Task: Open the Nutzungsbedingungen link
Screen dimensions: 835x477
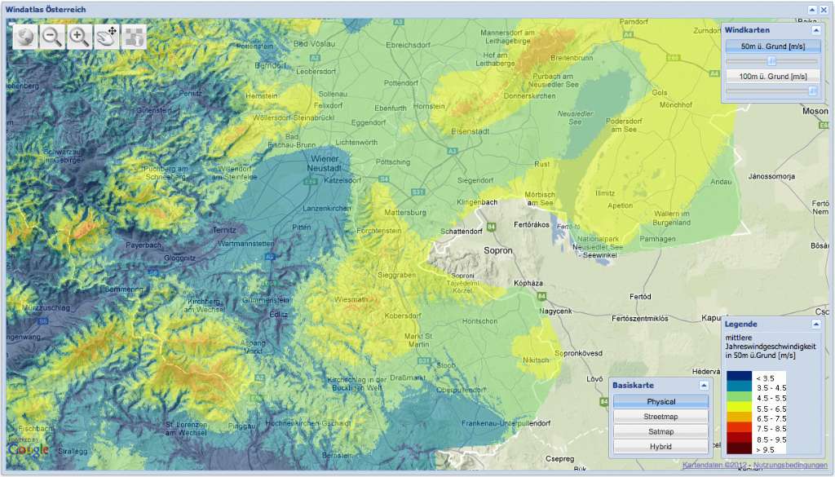Action: coord(791,465)
